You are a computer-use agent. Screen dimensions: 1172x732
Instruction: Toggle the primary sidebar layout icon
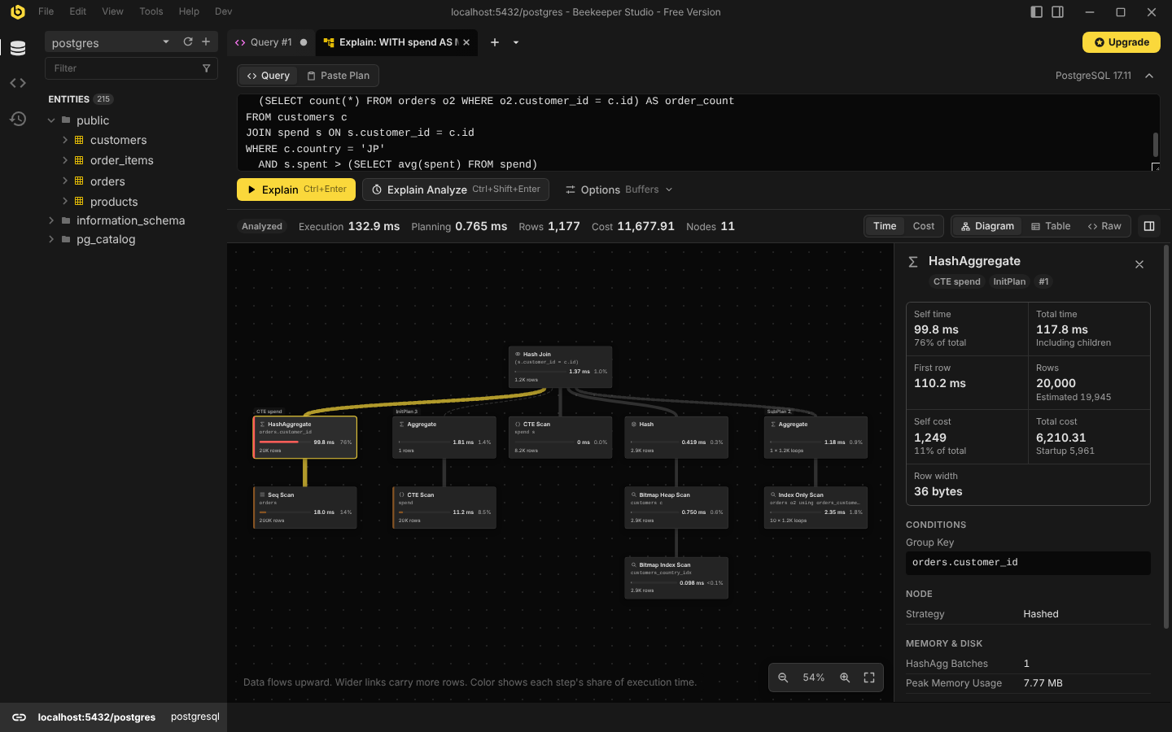point(1036,12)
